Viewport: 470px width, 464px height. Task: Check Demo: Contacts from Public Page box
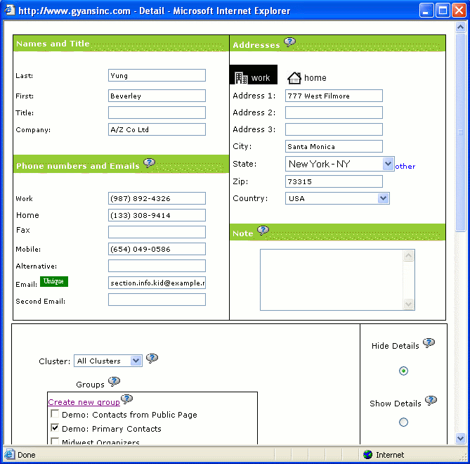55,415
